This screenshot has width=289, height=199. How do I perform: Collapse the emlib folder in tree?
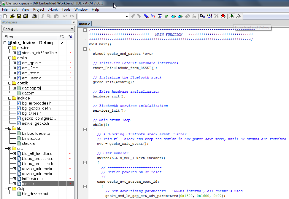(9, 58)
